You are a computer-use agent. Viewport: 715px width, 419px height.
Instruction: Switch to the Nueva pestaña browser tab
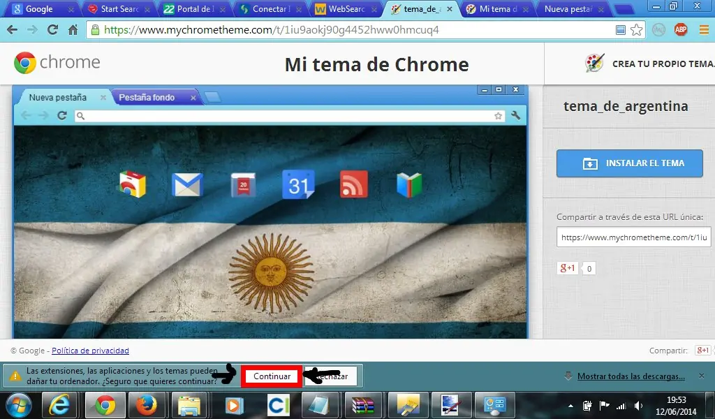(573, 8)
